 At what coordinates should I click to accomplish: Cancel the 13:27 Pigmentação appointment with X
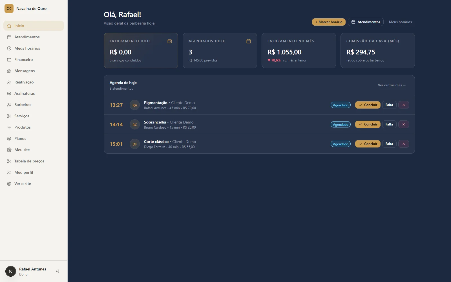coord(404,105)
